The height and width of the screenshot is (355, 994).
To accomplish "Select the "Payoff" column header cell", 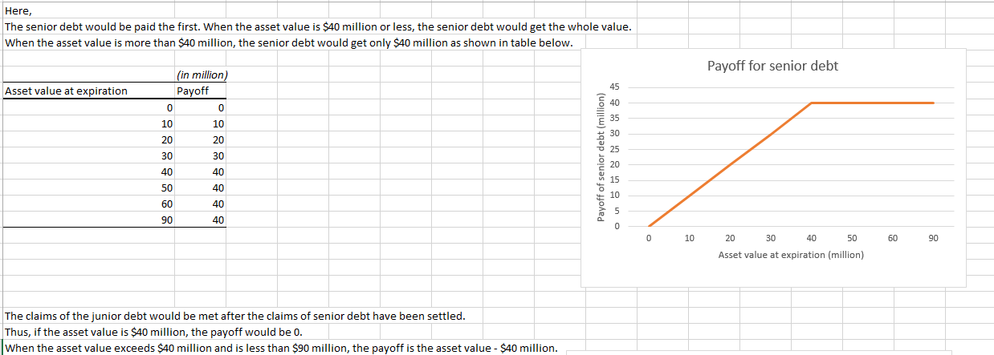I will (193, 91).
